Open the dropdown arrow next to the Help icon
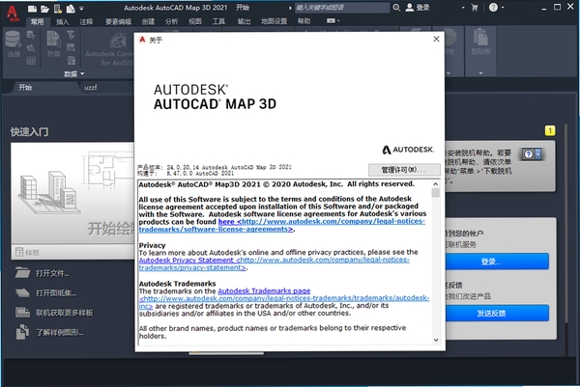 click(503, 8)
